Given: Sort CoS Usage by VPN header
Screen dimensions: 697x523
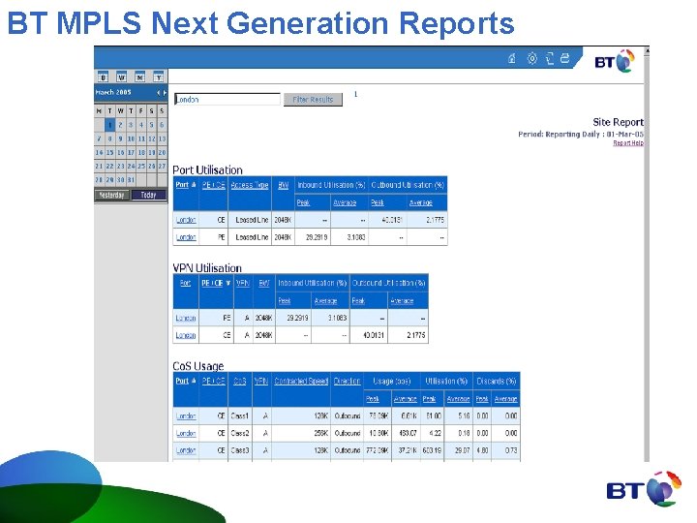Looking at the screenshot, I should pos(261,382).
